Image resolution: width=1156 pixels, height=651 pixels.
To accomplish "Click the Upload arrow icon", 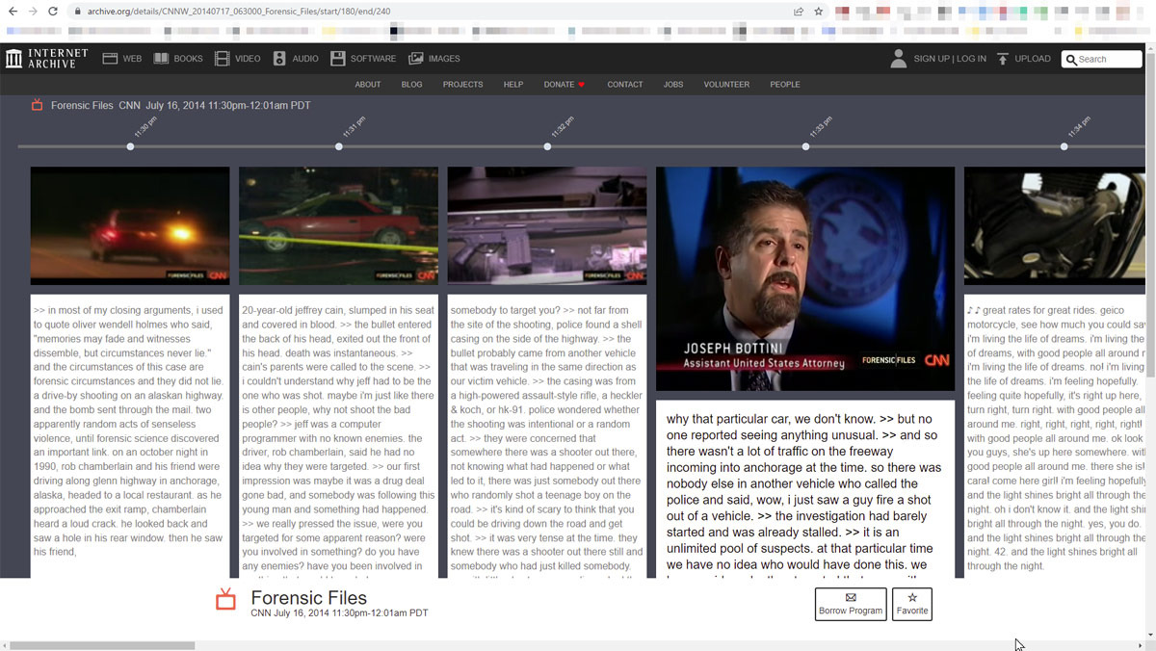I will pyautogui.click(x=1003, y=59).
